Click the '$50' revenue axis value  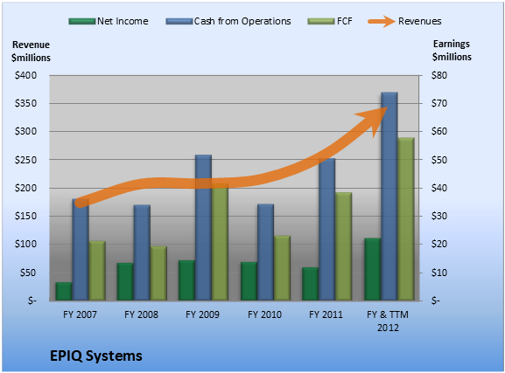point(28,273)
